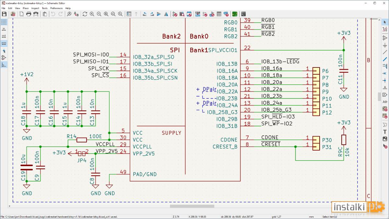Click the SPI_MOSI-IO0 net label
Image resolution: width=389 pixels, height=219 pixels.
point(91,55)
